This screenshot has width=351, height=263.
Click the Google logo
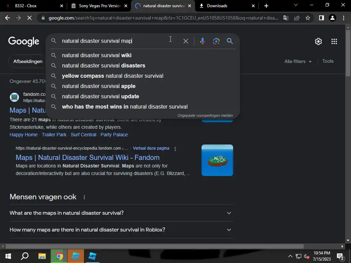[x=24, y=41]
